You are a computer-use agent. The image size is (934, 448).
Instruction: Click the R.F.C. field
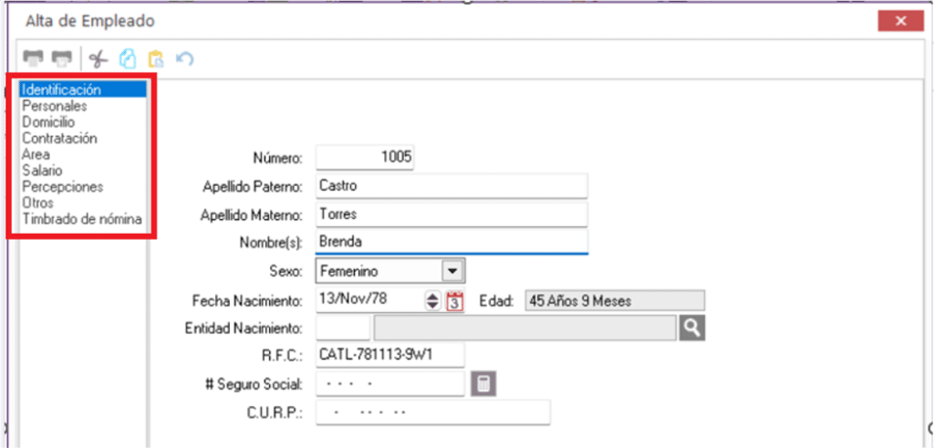click(389, 355)
